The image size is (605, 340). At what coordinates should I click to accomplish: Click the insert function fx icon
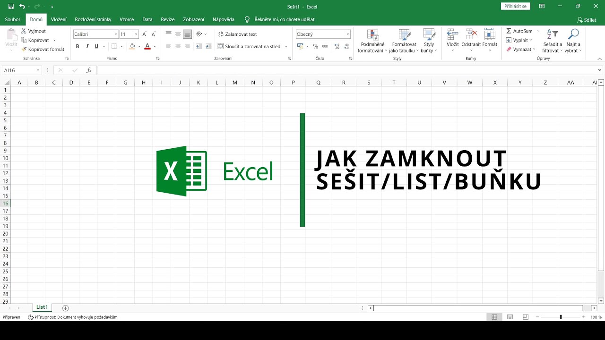89,70
